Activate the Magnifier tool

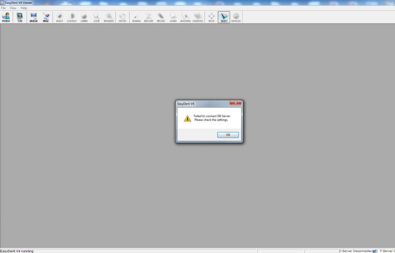pyautogui.click(x=109, y=17)
